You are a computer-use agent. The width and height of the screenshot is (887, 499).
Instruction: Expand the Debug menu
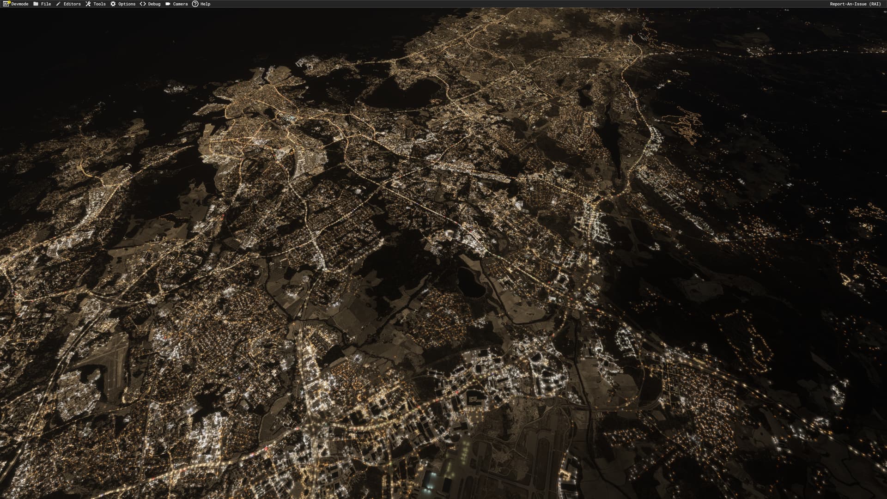pos(154,4)
